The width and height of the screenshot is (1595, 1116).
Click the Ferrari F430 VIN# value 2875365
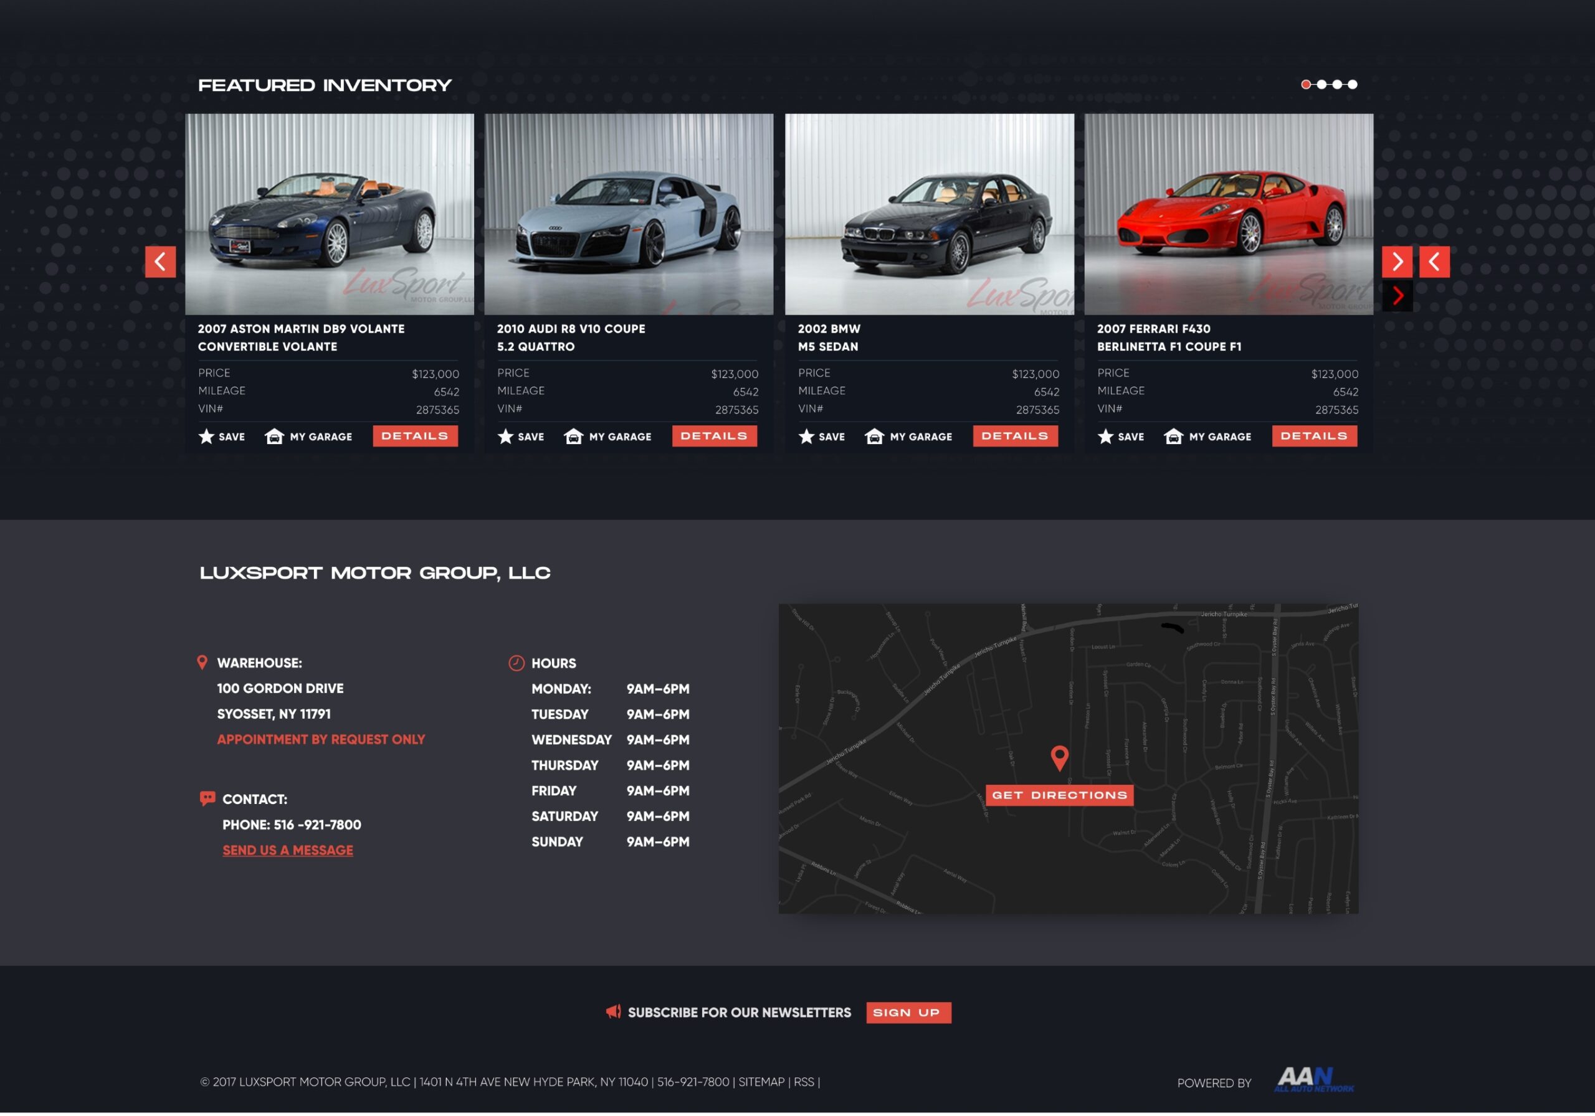(1337, 410)
